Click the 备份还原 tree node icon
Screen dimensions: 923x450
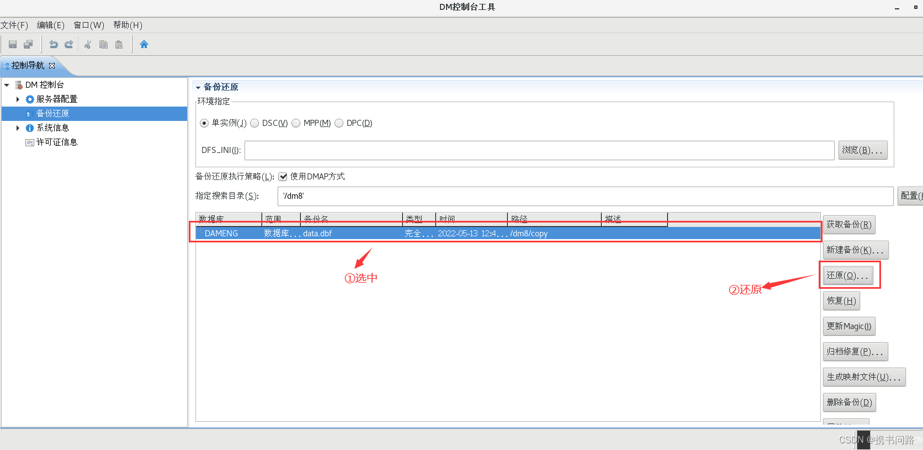[x=29, y=114]
